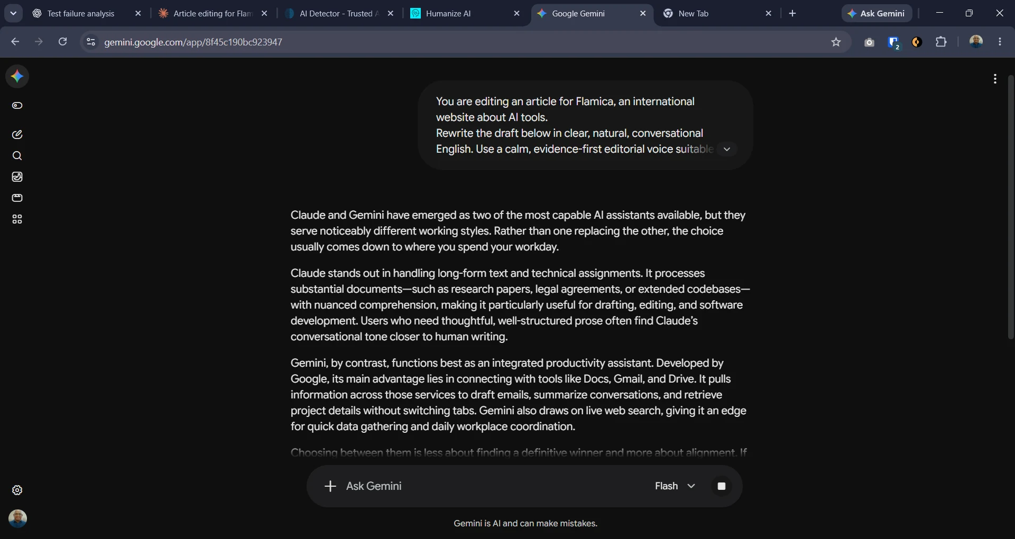
Task: Open Gemini settings gear in sidebar
Action: [x=17, y=490]
